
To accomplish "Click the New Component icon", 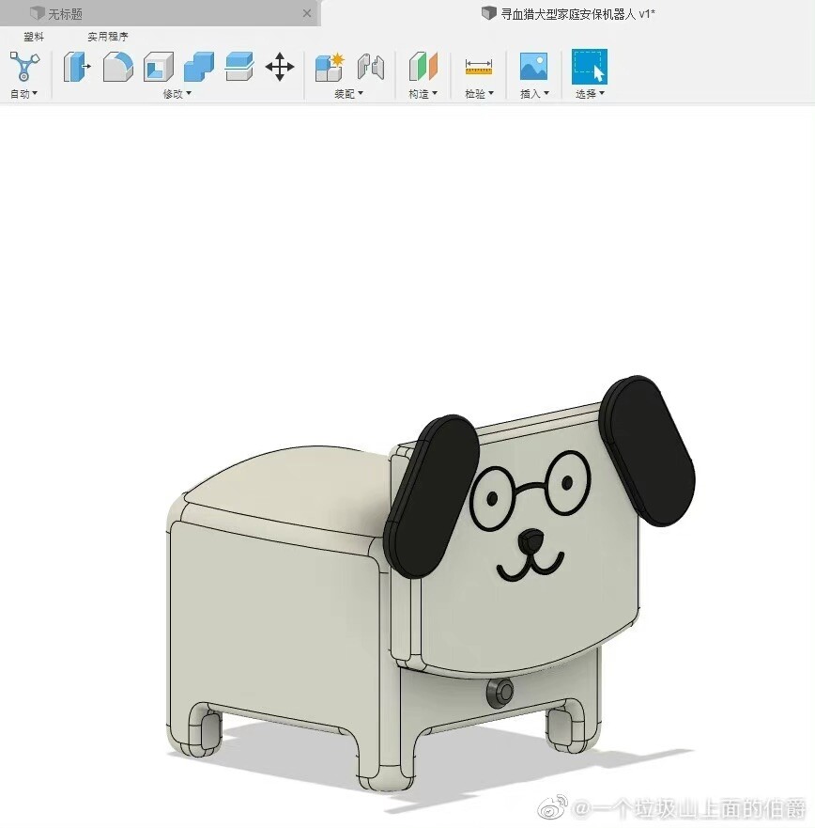I will click(330, 67).
